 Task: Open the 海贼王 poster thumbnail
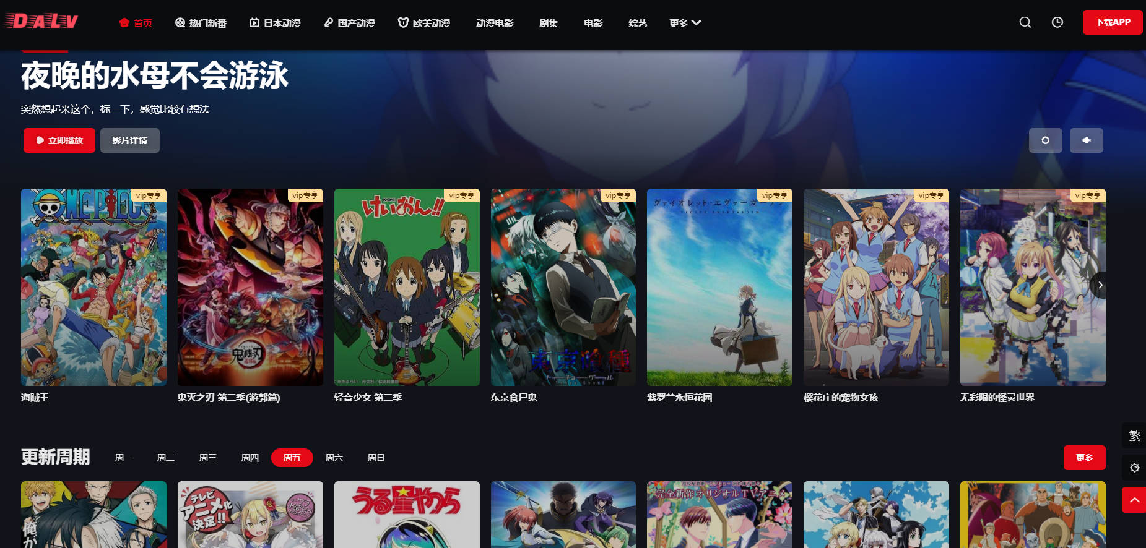coord(93,287)
